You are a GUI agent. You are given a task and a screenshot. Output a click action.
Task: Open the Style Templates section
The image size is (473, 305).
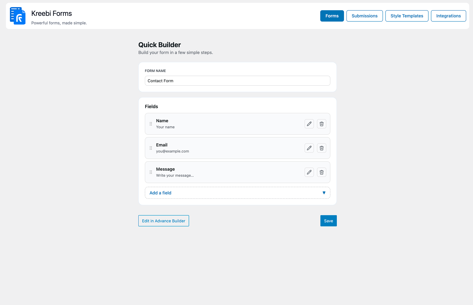[407, 16]
